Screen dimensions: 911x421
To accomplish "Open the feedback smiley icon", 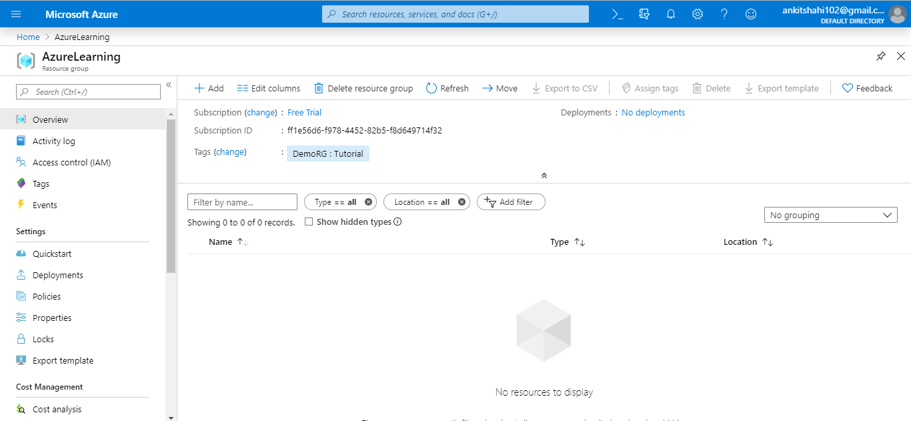I will pos(751,14).
